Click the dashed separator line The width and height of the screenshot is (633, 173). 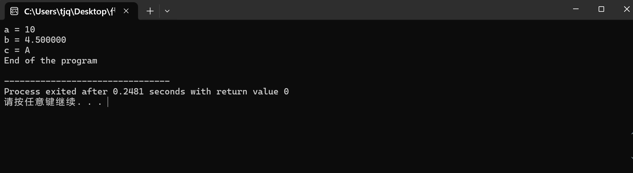click(x=87, y=81)
